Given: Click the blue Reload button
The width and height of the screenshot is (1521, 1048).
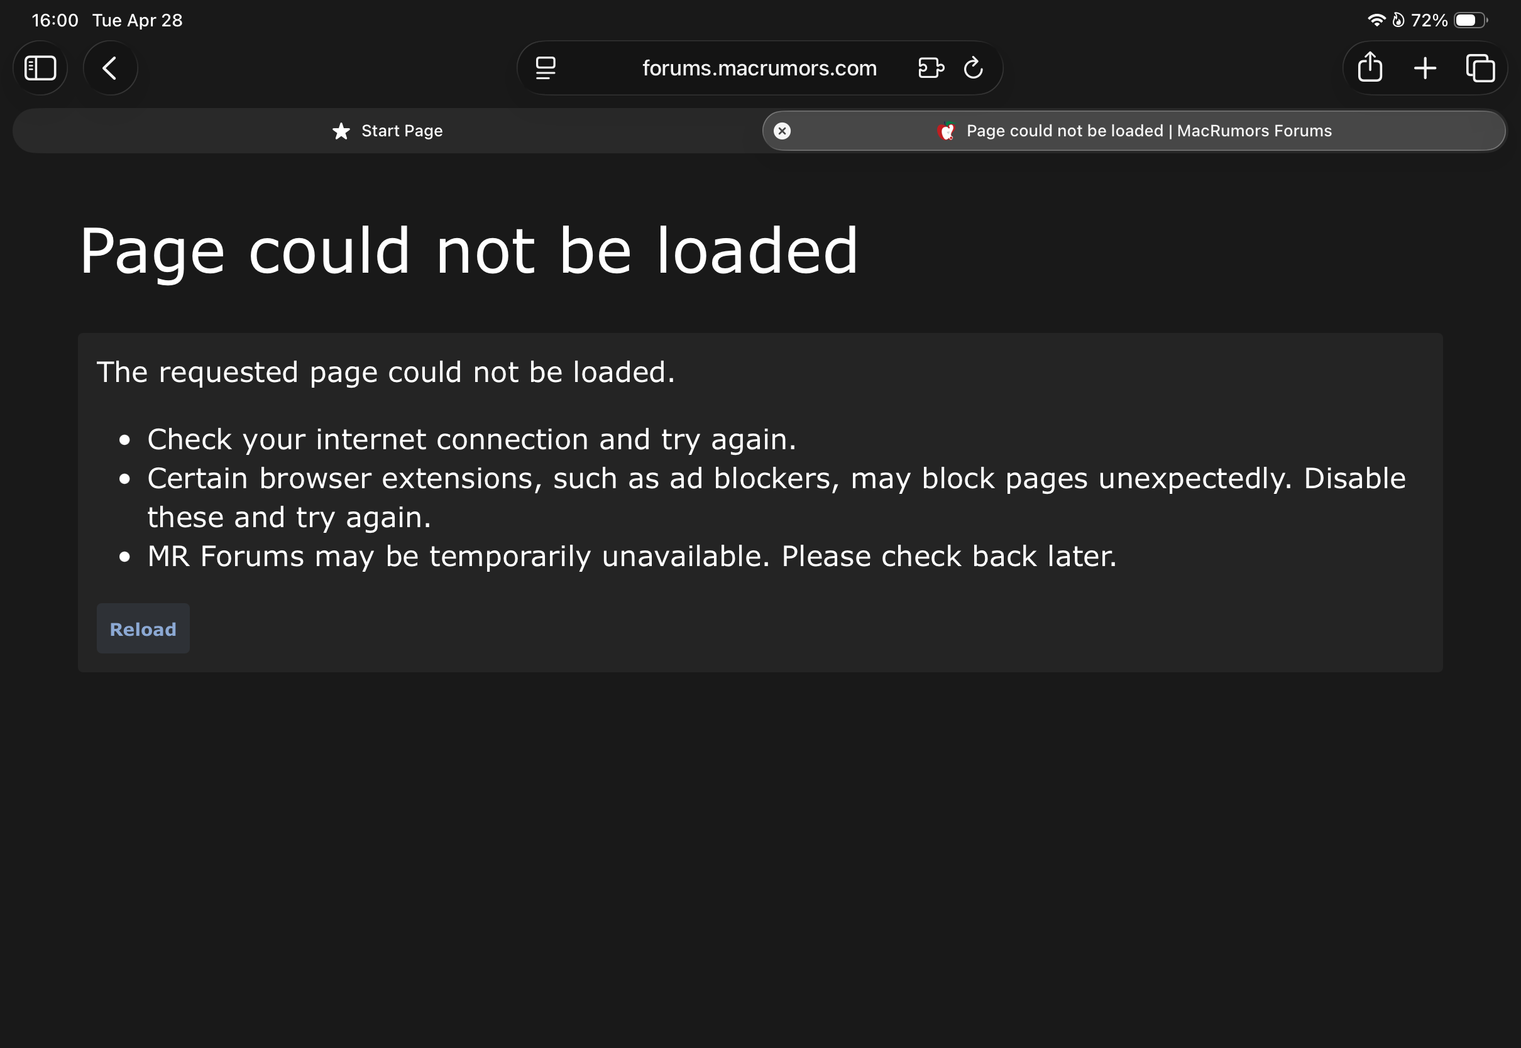Looking at the screenshot, I should pyautogui.click(x=143, y=629).
